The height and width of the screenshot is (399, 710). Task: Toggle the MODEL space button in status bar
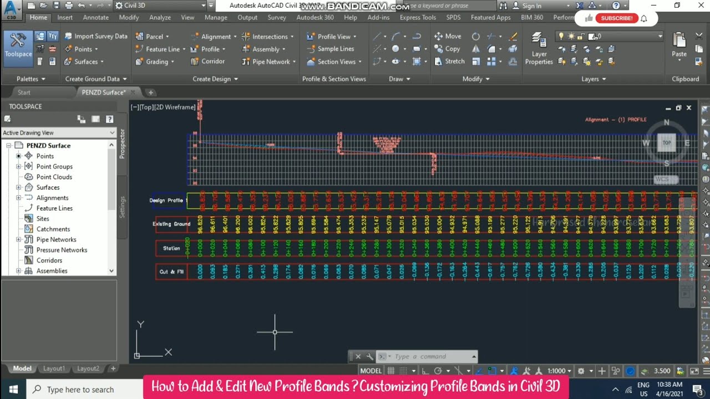371,371
